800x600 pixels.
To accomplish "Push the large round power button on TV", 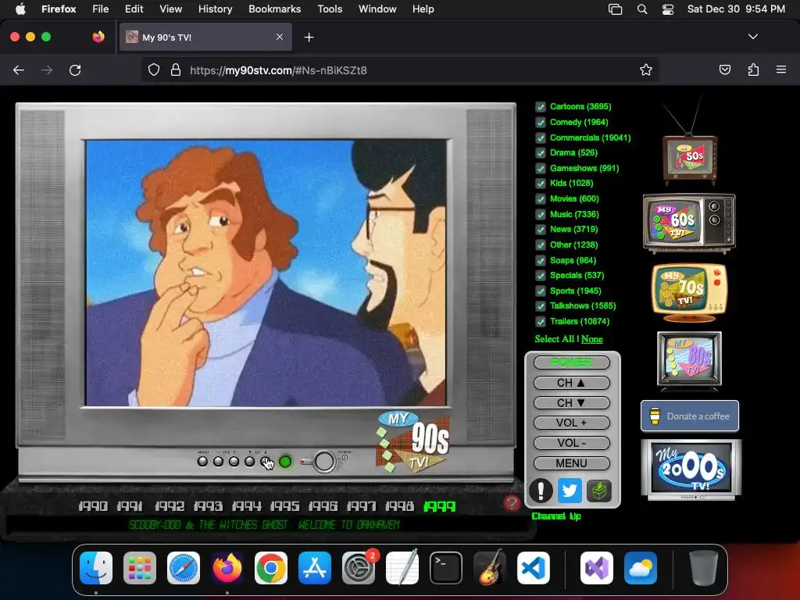I will point(324,462).
